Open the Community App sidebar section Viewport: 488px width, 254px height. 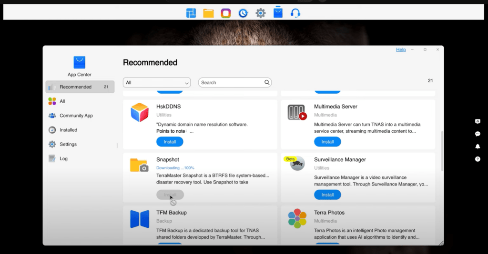click(76, 116)
